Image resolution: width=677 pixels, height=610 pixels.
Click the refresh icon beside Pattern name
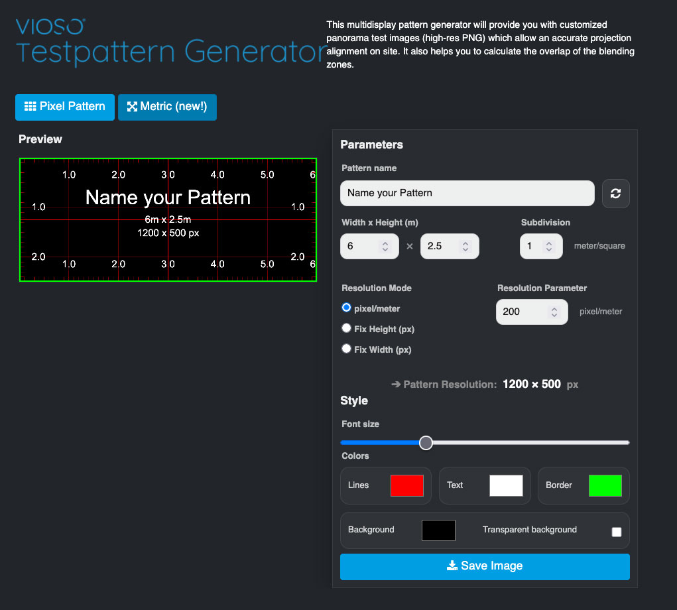615,194
